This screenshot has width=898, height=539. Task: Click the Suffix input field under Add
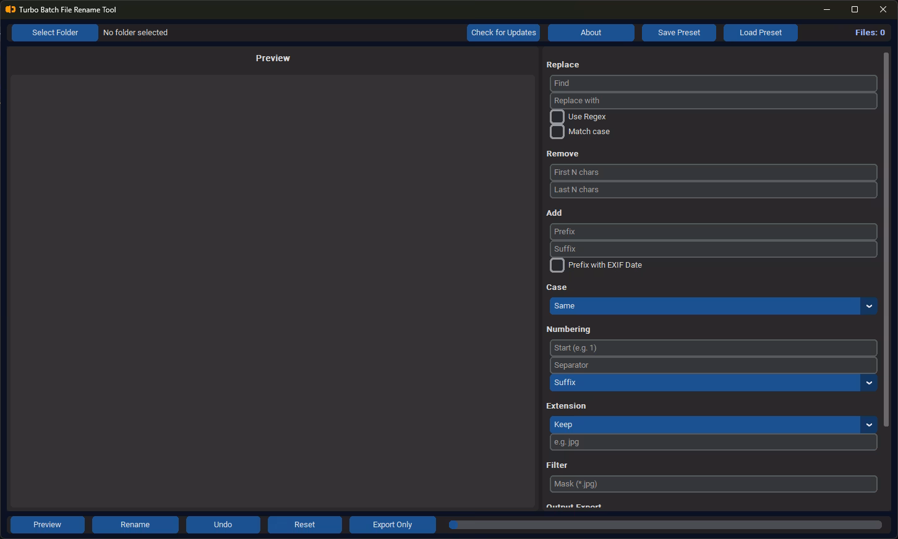pos(714,249)
